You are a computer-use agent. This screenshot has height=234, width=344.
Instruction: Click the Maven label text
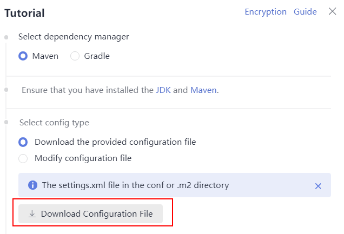click(45, 56)
